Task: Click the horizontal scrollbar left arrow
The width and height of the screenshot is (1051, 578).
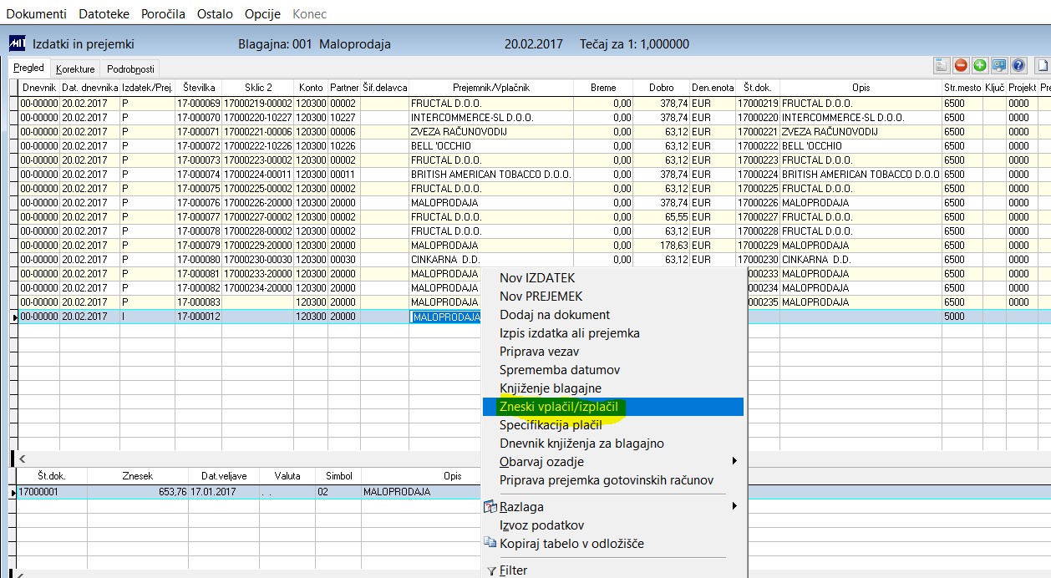Action: pyautogui.click(x=23, y=459)
